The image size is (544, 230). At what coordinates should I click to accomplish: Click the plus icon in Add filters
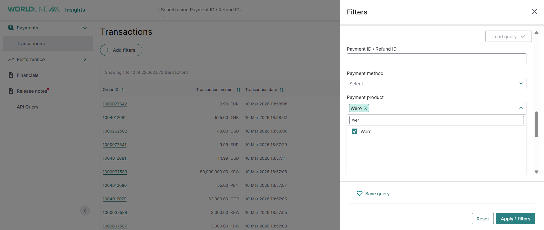tap(107, 50)
